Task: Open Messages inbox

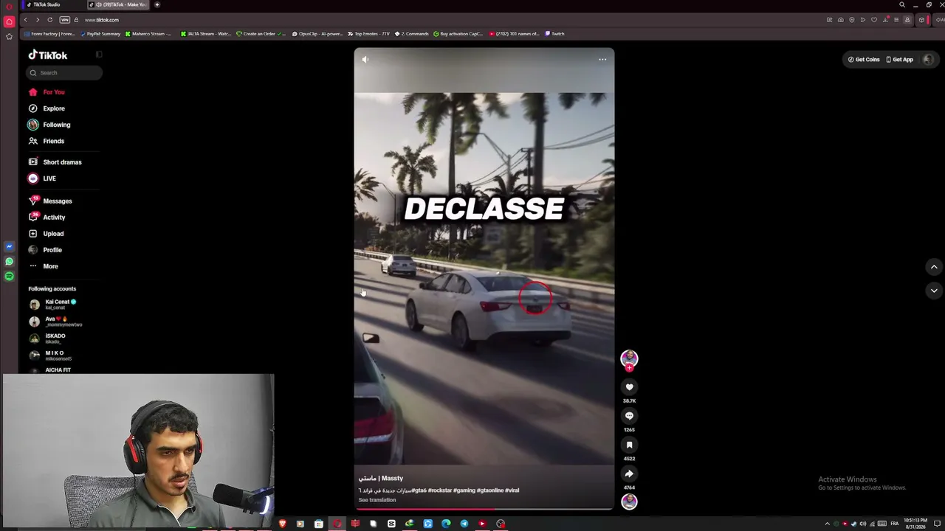Action: tap(50, 201)
